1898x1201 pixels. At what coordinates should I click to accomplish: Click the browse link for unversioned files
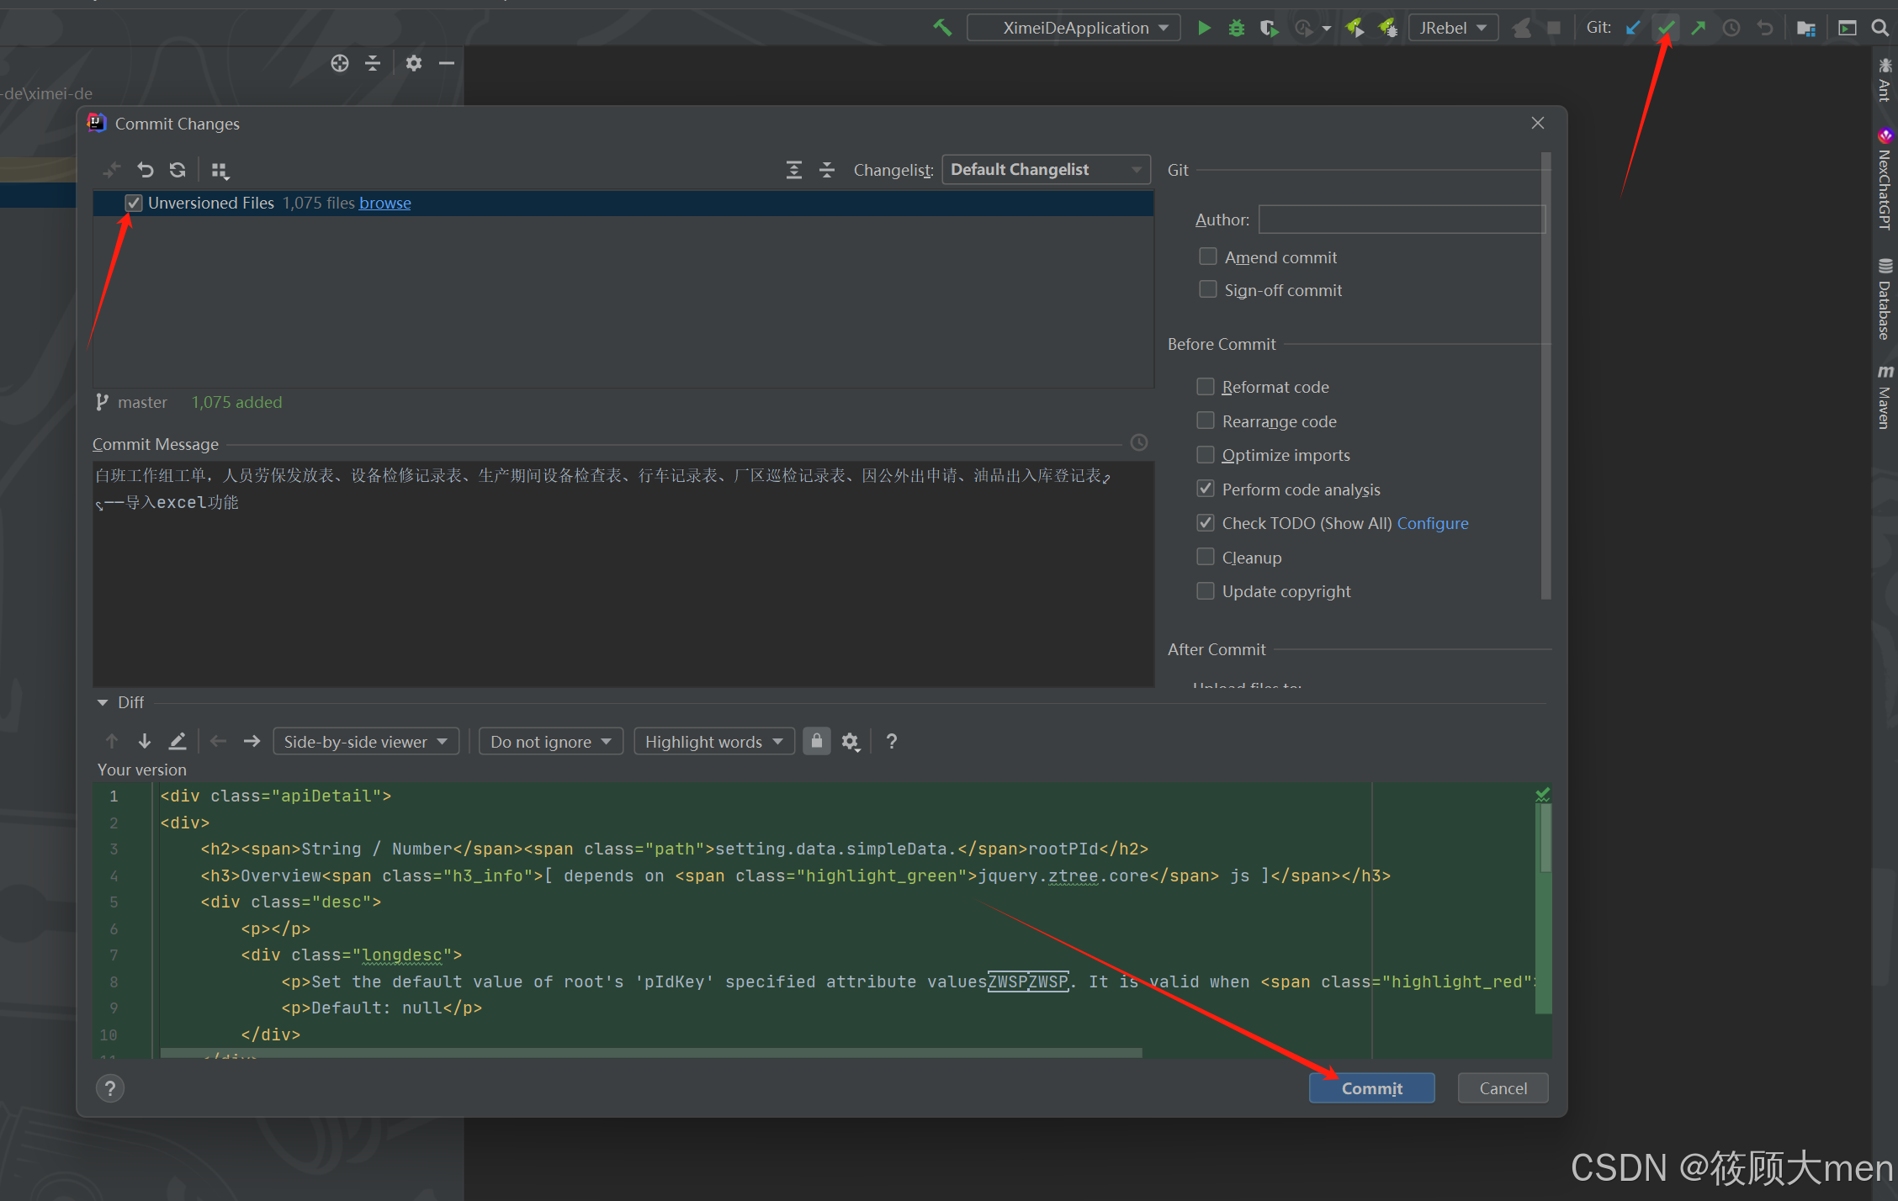[x=384, y=203]
